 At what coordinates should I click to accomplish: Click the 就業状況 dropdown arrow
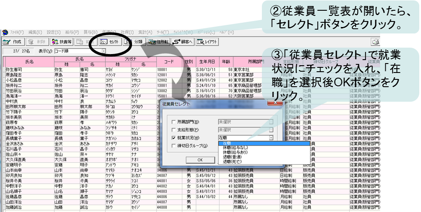[271, 138]
